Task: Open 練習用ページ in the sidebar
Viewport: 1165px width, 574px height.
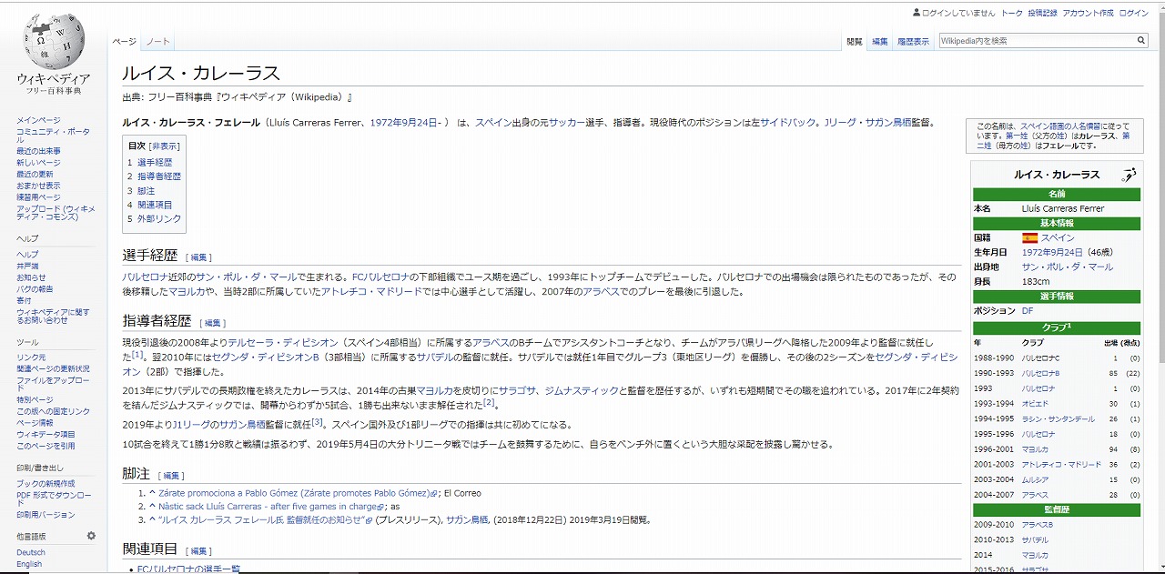Action: tap(38, 197)
